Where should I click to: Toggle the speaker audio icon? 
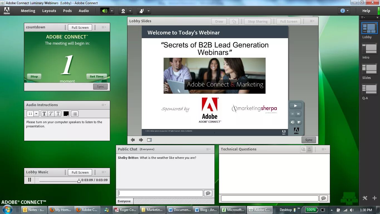(105, 11)
